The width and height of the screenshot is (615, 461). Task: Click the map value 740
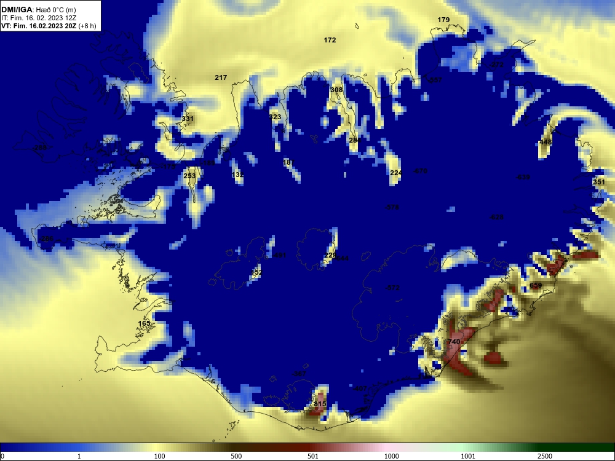454,342
